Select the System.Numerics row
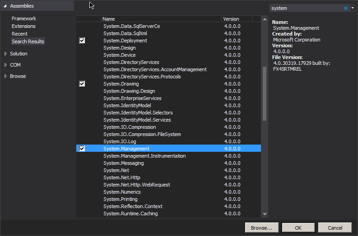Image resolution: width=358 pixels, height=236 pixels. [168, 192]
